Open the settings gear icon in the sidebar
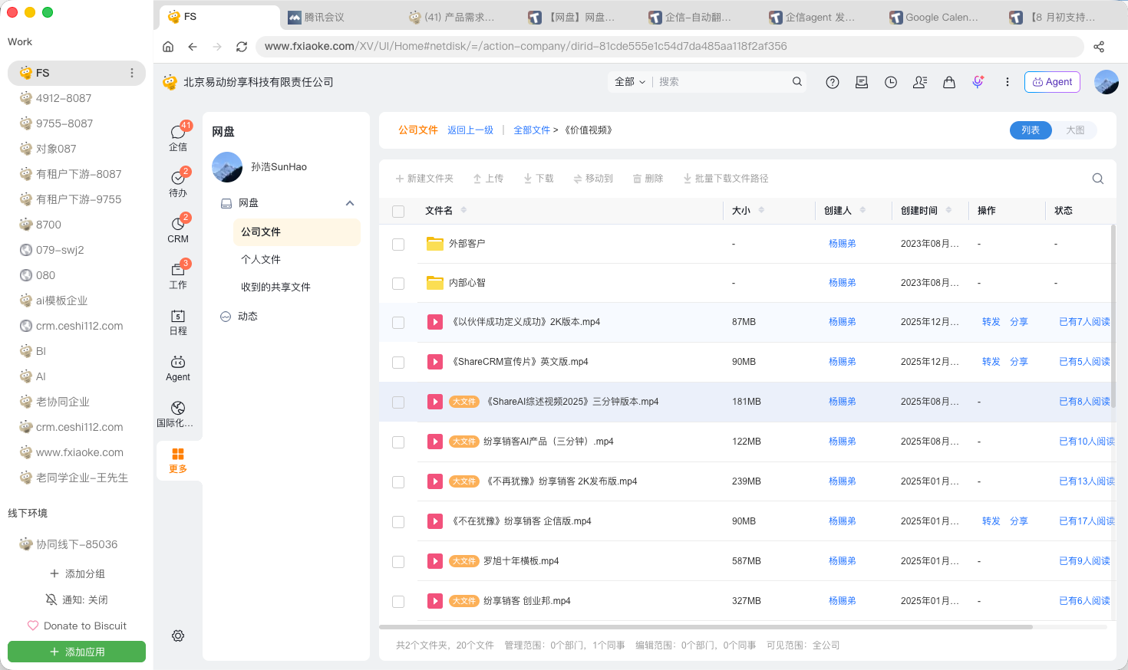The height and width of the screenshot is (670, 1128). click(x=178, y=636)
